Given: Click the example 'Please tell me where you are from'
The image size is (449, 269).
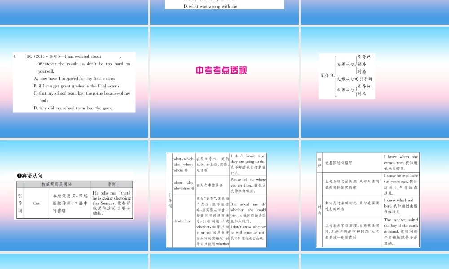Looking at the screenshot, I should pyautogui.click(x=248, y=185).
